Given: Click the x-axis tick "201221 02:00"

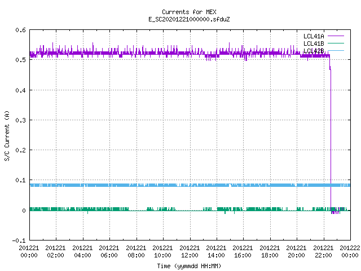Looking at the screenshot, I should click(55, 252).
